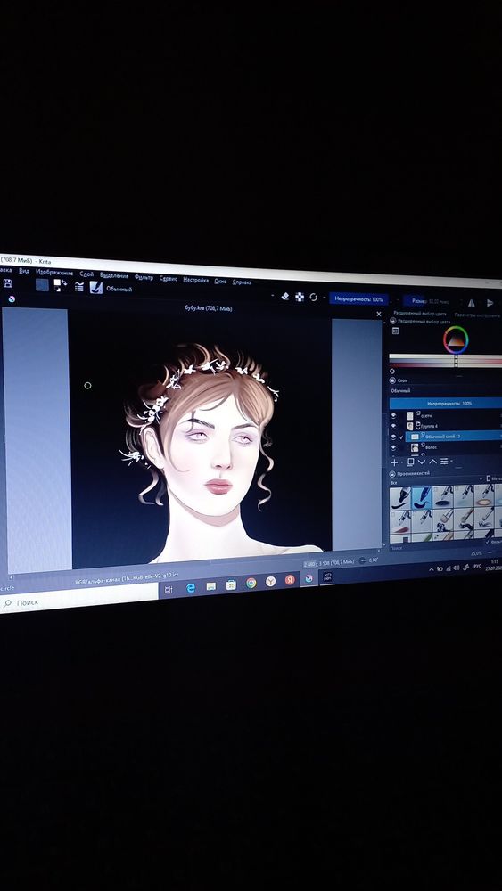Click the save document floppy icon
Image resolution: width=502 pixels, height=891 pixels.
8,283
